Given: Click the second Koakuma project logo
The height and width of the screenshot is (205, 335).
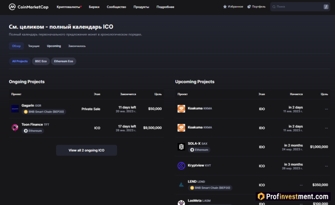Looking at the screenshot, I should (181, 127).
